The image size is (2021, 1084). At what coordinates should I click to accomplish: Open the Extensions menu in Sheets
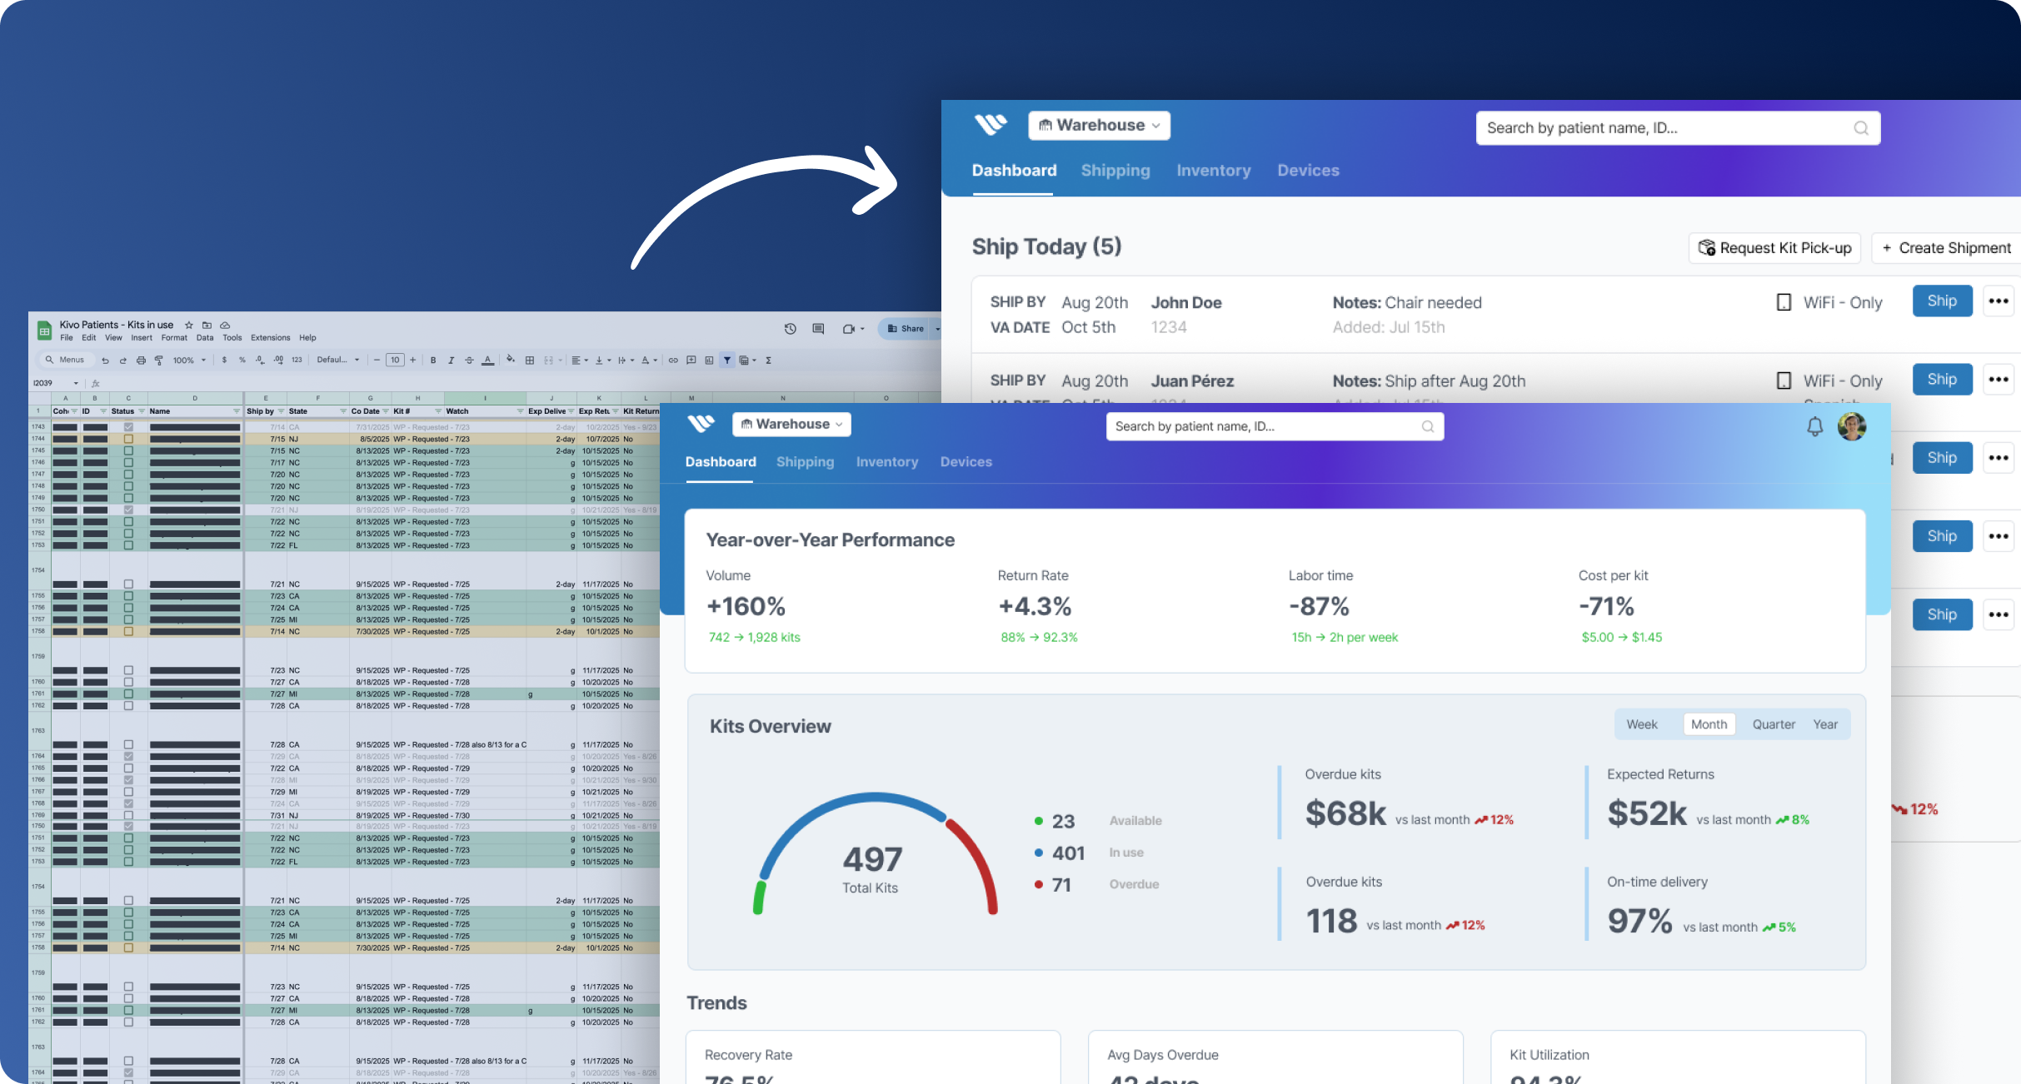270,337
